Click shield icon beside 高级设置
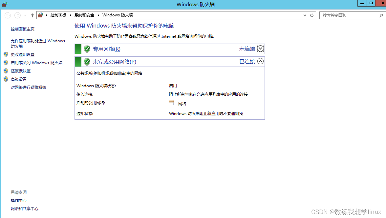 6,79
